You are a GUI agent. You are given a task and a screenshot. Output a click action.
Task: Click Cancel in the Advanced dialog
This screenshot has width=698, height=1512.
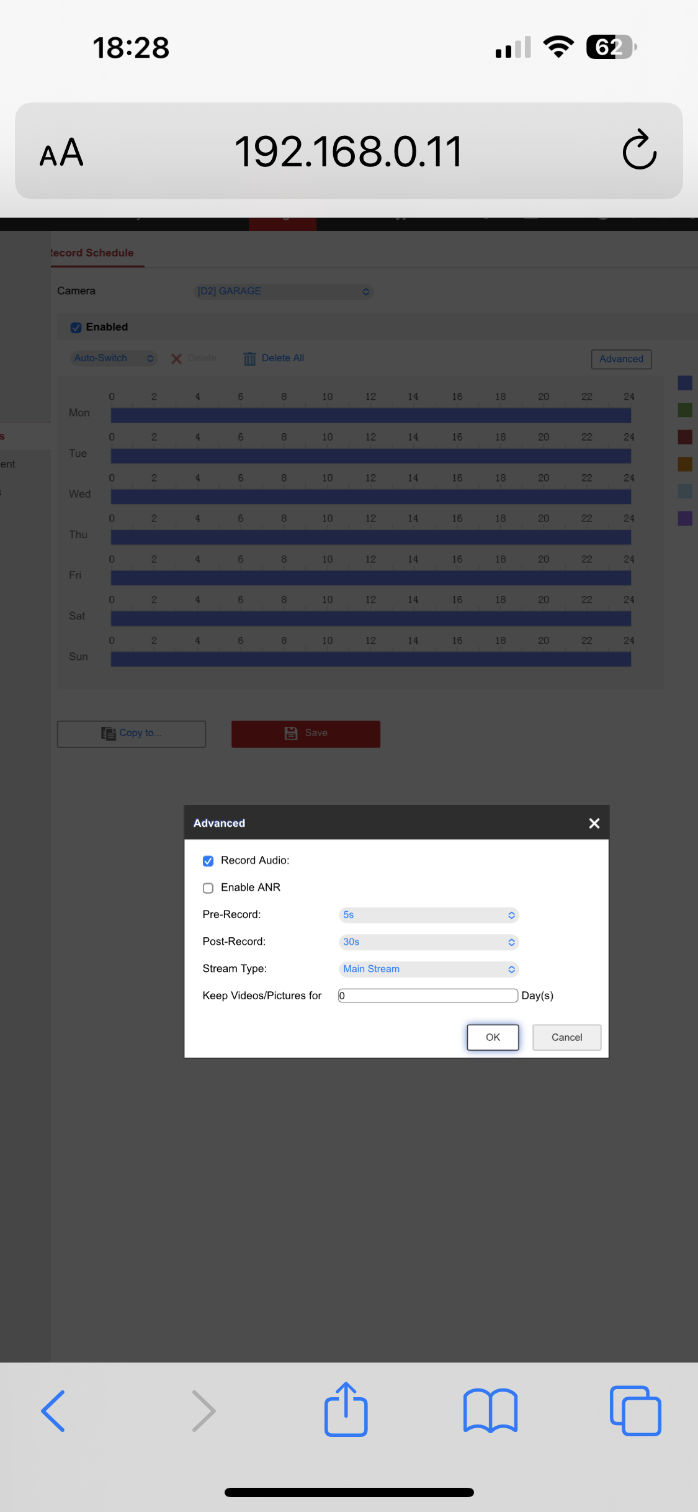566,1037
